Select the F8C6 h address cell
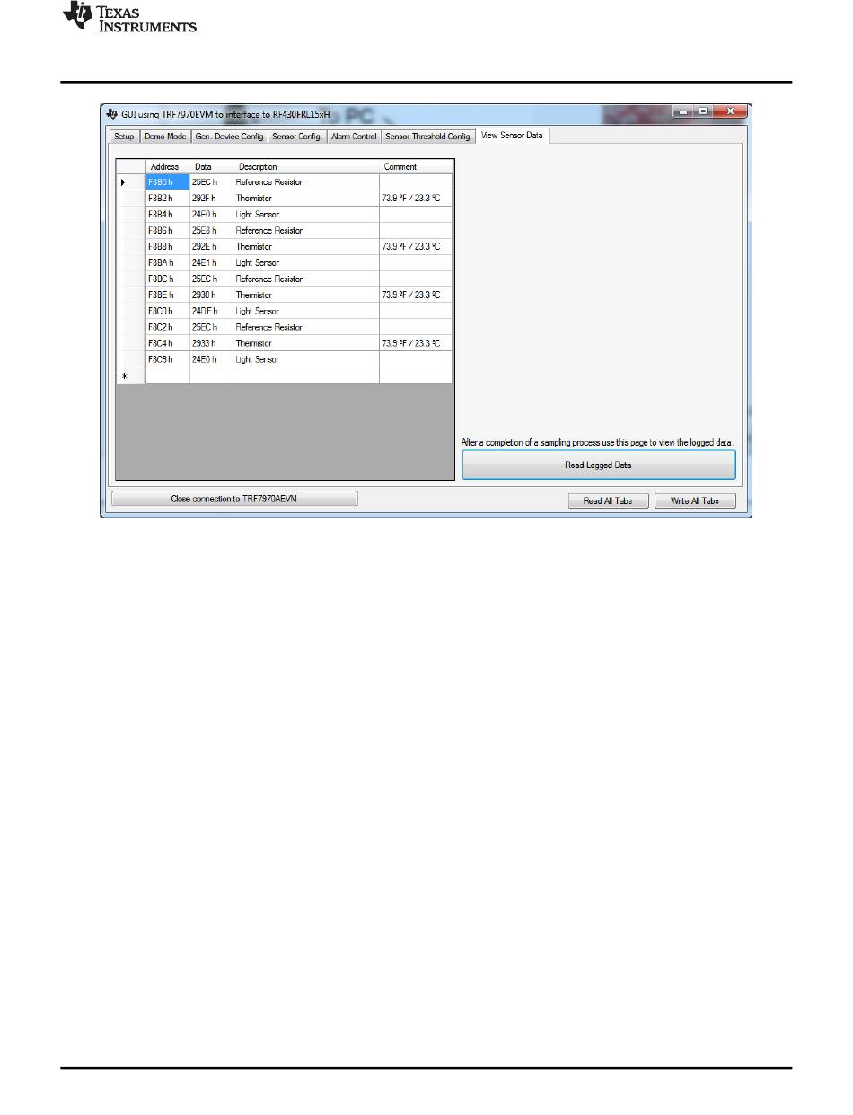The width and height of the screenshot is (853, 1115). (x=168, y=360)
